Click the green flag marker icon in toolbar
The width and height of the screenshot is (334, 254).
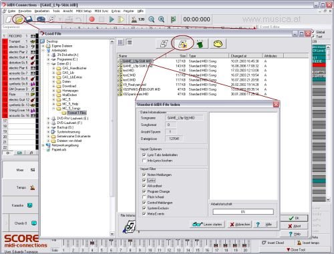tap(173, 19)
